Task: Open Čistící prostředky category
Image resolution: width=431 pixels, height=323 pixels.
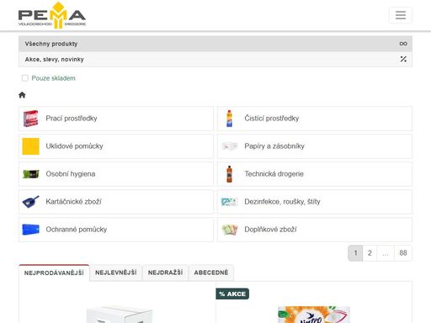Action: click(x=315, y=119)
